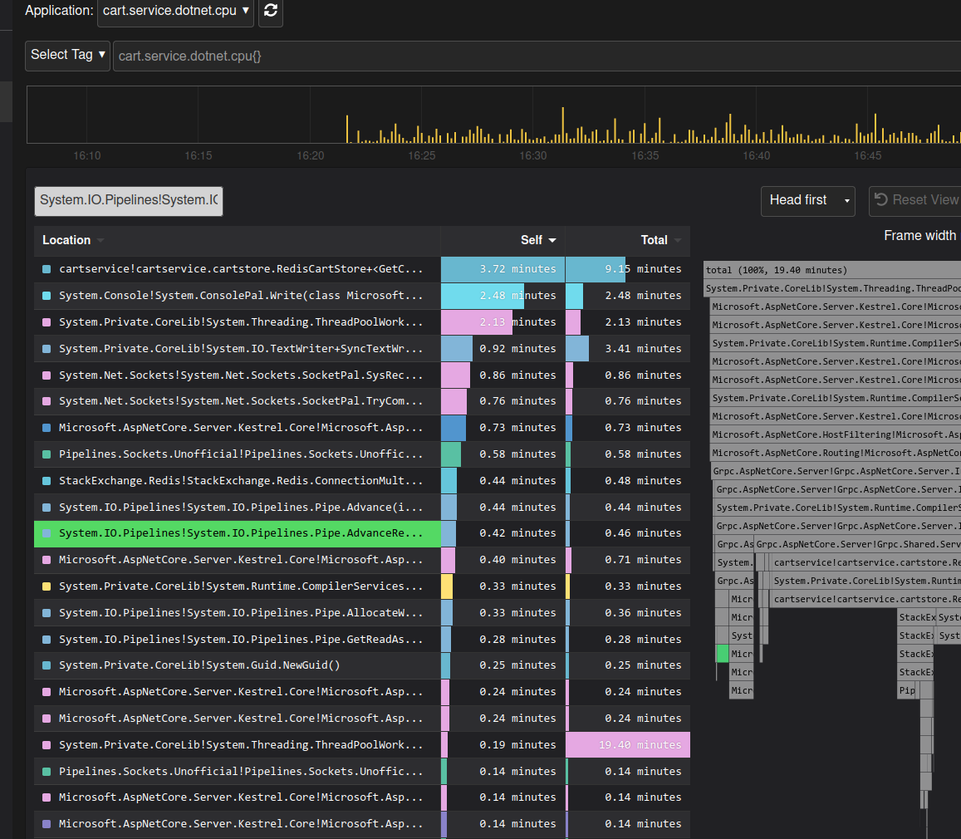Click the 3.41 minutes total cell

click(x=628, y=348)
